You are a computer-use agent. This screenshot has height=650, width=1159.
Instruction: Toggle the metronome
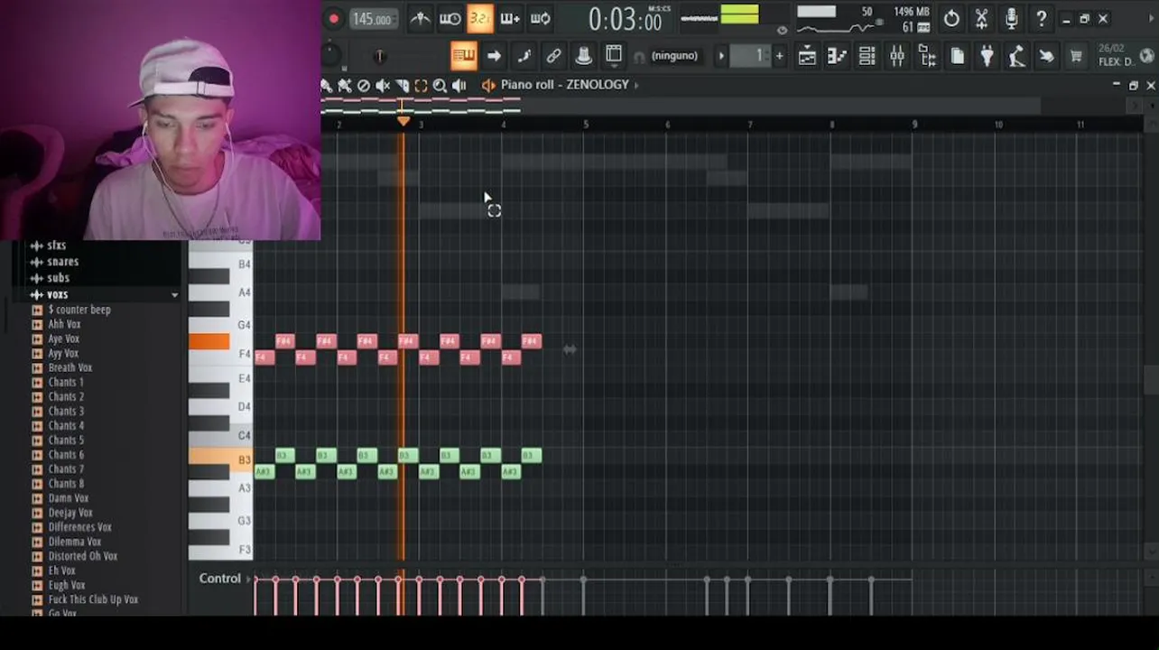[x=420, y=18]
